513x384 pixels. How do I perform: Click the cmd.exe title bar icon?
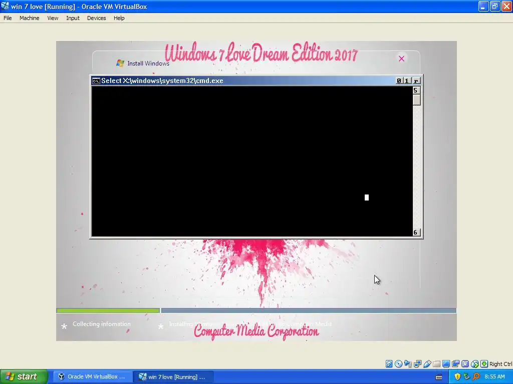coord(96,80)
